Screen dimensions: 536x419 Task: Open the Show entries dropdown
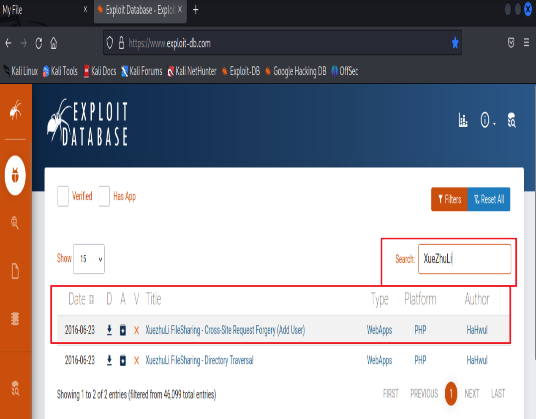[x=89, y=259]
